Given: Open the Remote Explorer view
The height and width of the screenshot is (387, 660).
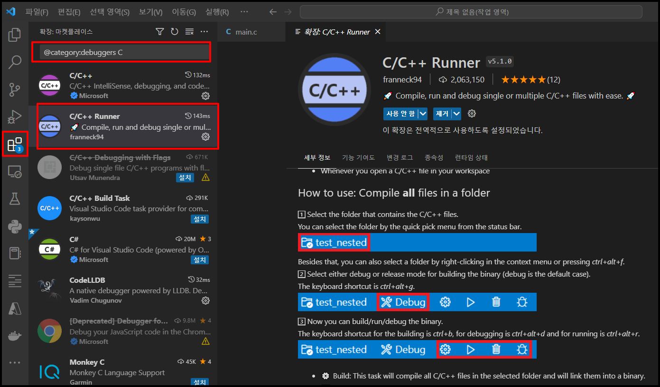Looking at the screenshot, I should click(15, 171).
